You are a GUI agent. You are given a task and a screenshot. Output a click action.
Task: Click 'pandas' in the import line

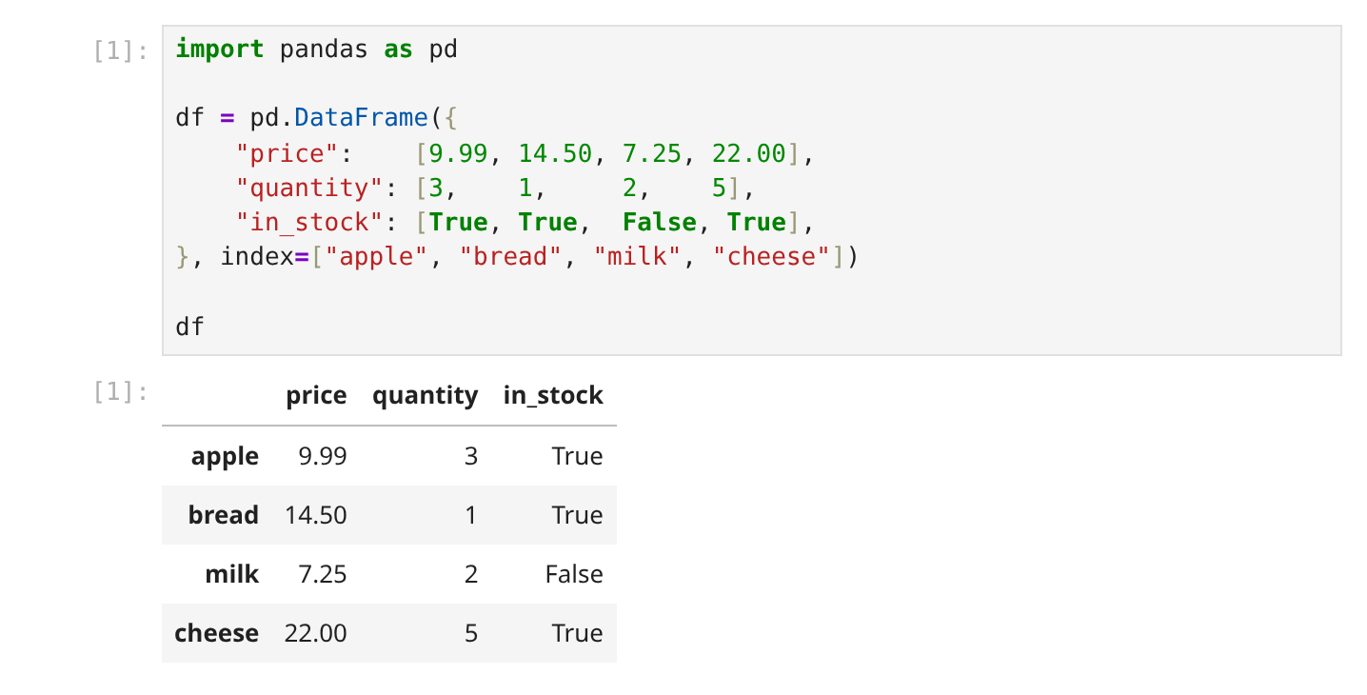[324, 50]
